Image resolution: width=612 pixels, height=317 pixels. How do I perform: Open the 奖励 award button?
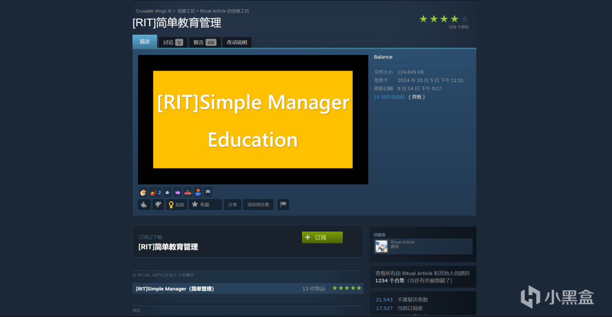pos(176,205)
